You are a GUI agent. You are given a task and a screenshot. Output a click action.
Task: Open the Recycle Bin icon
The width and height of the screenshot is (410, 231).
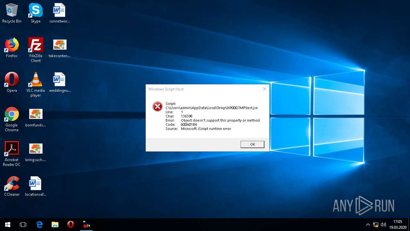point(12,13)
